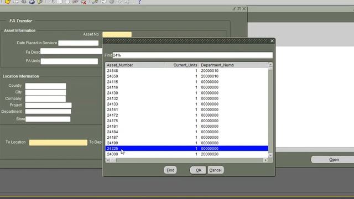Screen dimensions: 354x199
Task: Select asset number 24648 row
Action: [187, 71]
